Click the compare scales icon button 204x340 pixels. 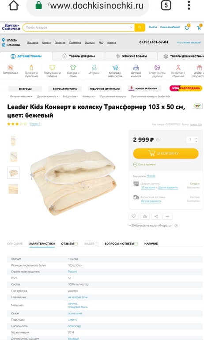point(145,216)
